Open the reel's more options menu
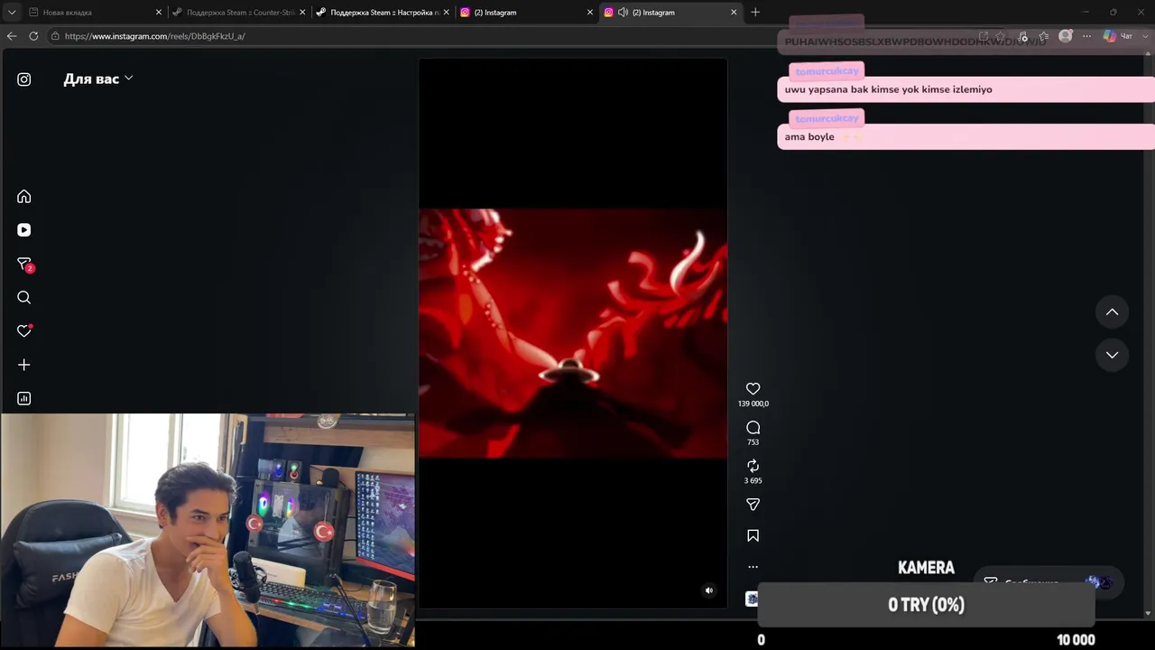Viewport: 1155px width, 650px height. (x=753, y=567)
